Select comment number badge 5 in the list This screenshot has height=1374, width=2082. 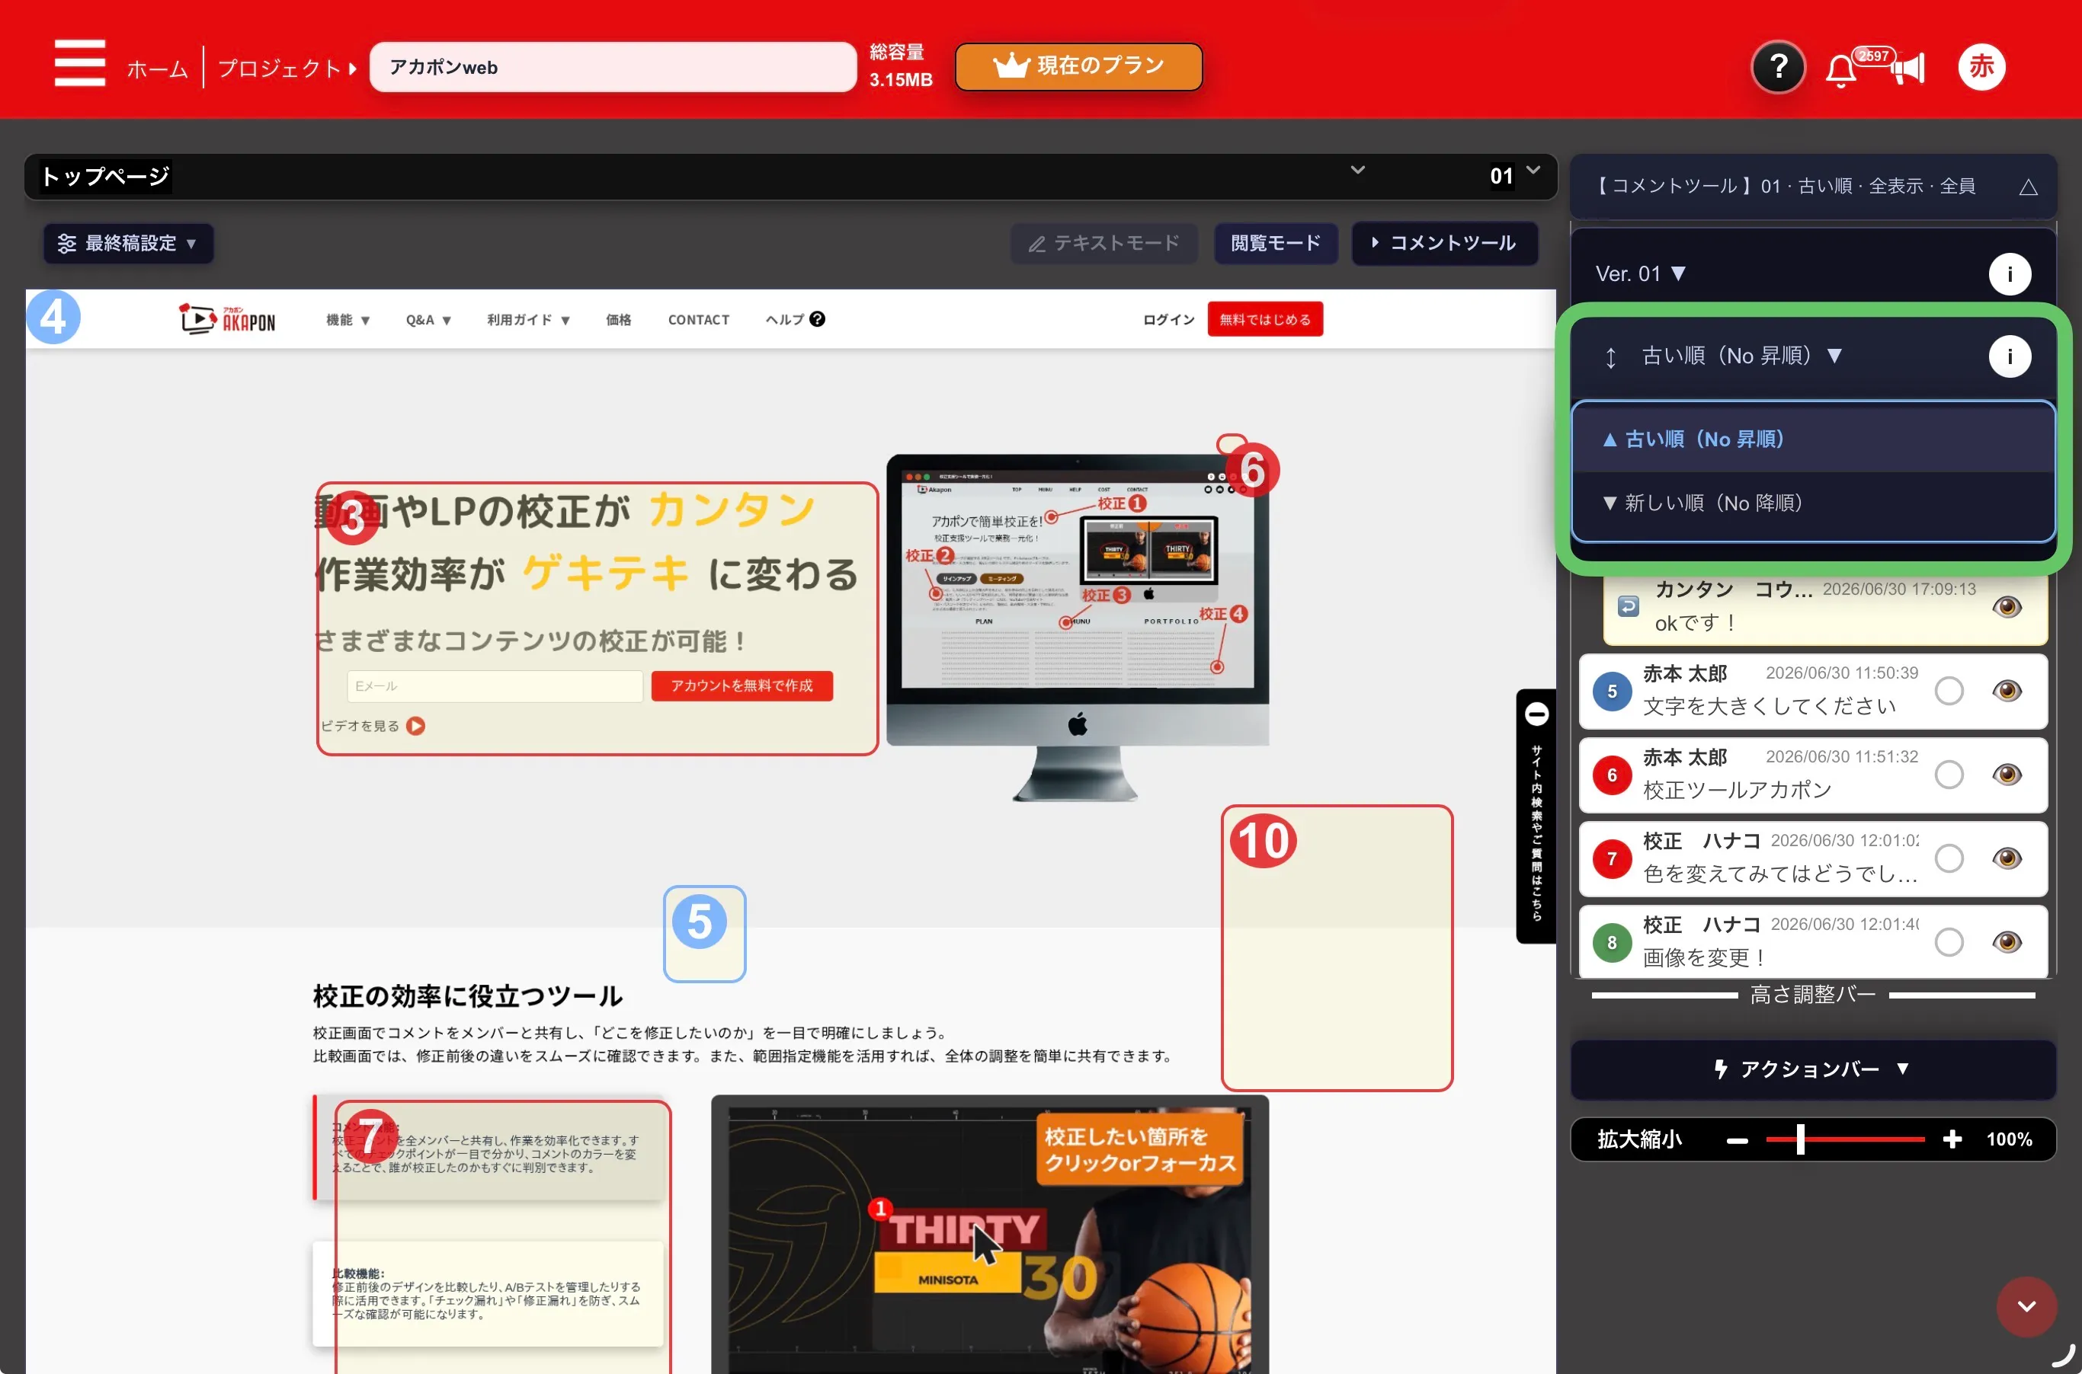tap(1611, 692)
